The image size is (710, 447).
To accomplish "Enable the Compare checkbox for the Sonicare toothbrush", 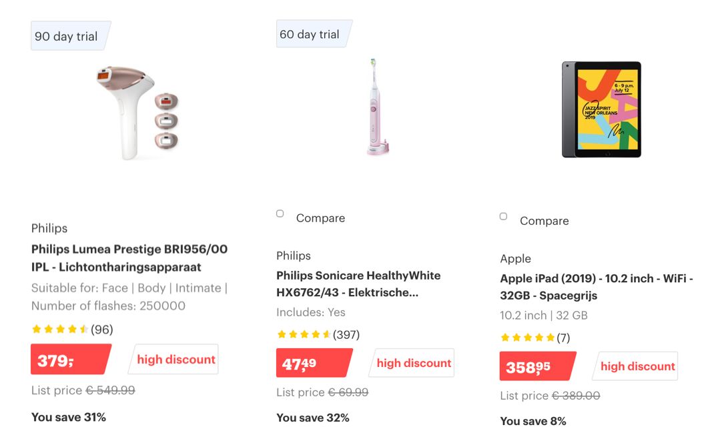I will 279,213.
